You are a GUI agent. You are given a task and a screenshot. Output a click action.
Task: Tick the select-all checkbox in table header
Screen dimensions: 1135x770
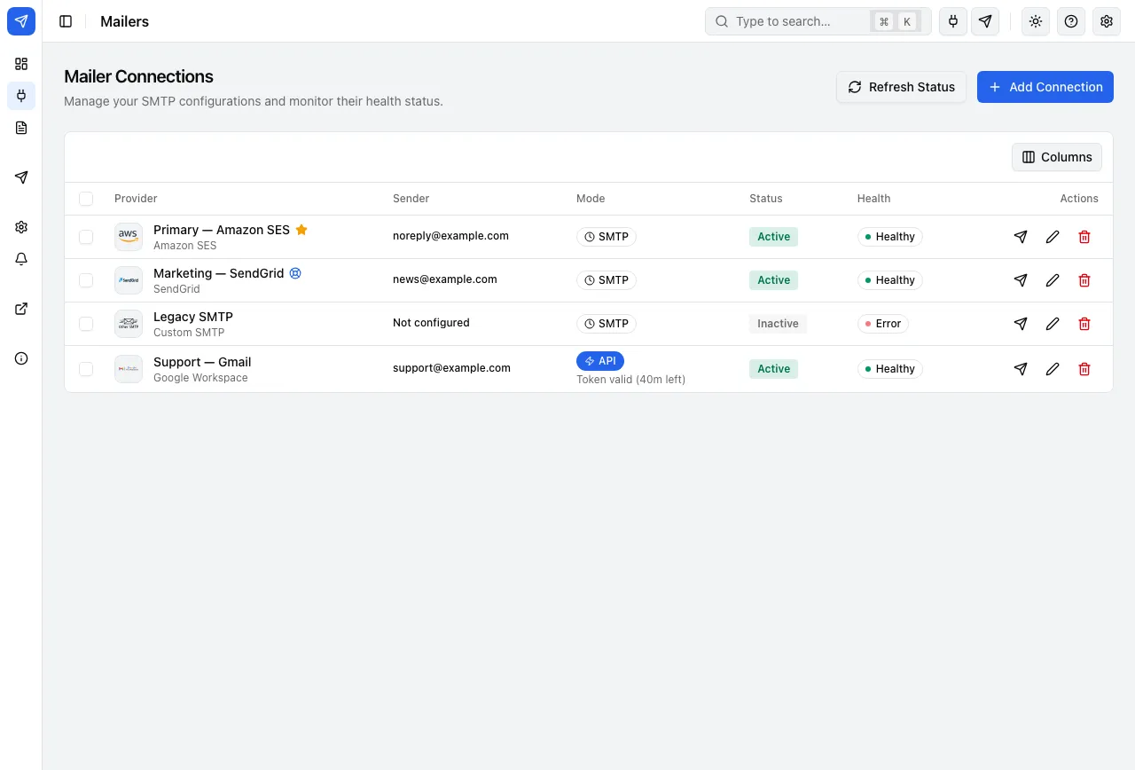[x=86, y=199]
